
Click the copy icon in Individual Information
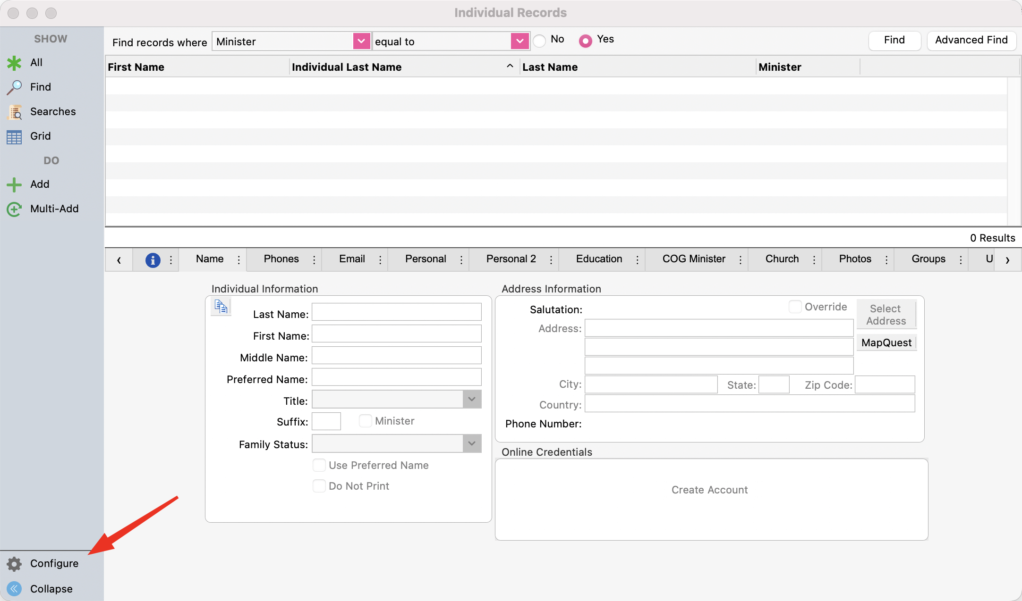tap(221, 307)
